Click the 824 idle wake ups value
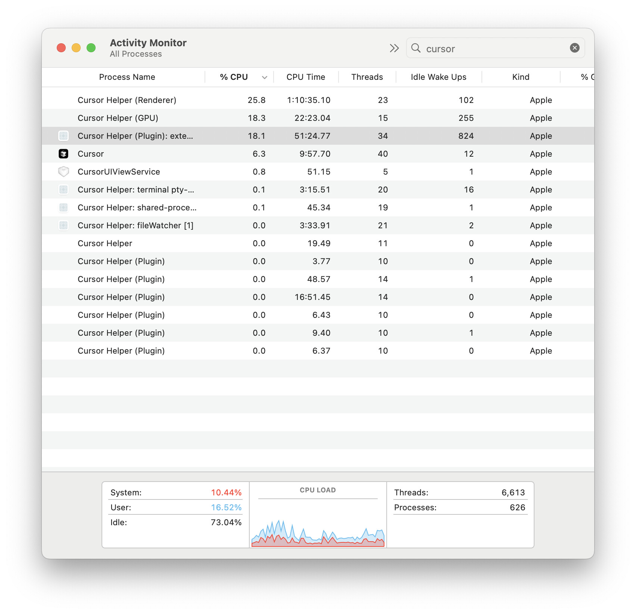 coord(466,136)
